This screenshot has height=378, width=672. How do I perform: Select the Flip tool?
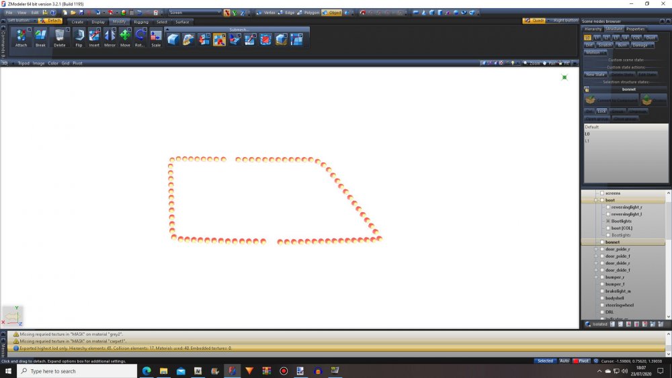[79, 38]
